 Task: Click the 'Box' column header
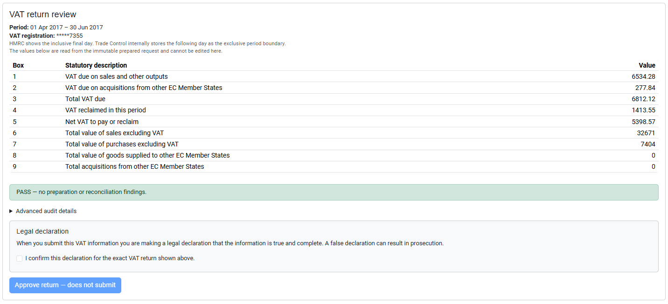[x=18, y=65]
